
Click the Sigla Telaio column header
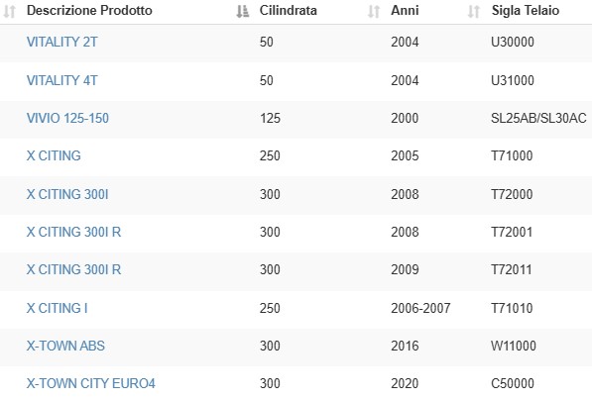coord(526,10)
